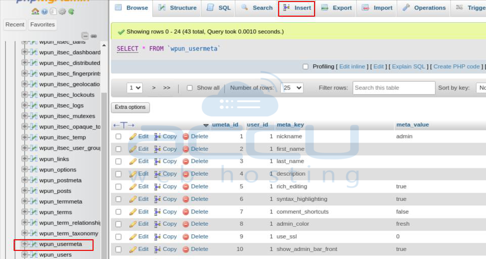
Task: Enable the Profiling checkbox
Action: point(305,67)
